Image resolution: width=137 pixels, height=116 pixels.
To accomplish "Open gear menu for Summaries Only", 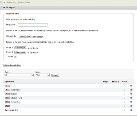I will point(131,110).
